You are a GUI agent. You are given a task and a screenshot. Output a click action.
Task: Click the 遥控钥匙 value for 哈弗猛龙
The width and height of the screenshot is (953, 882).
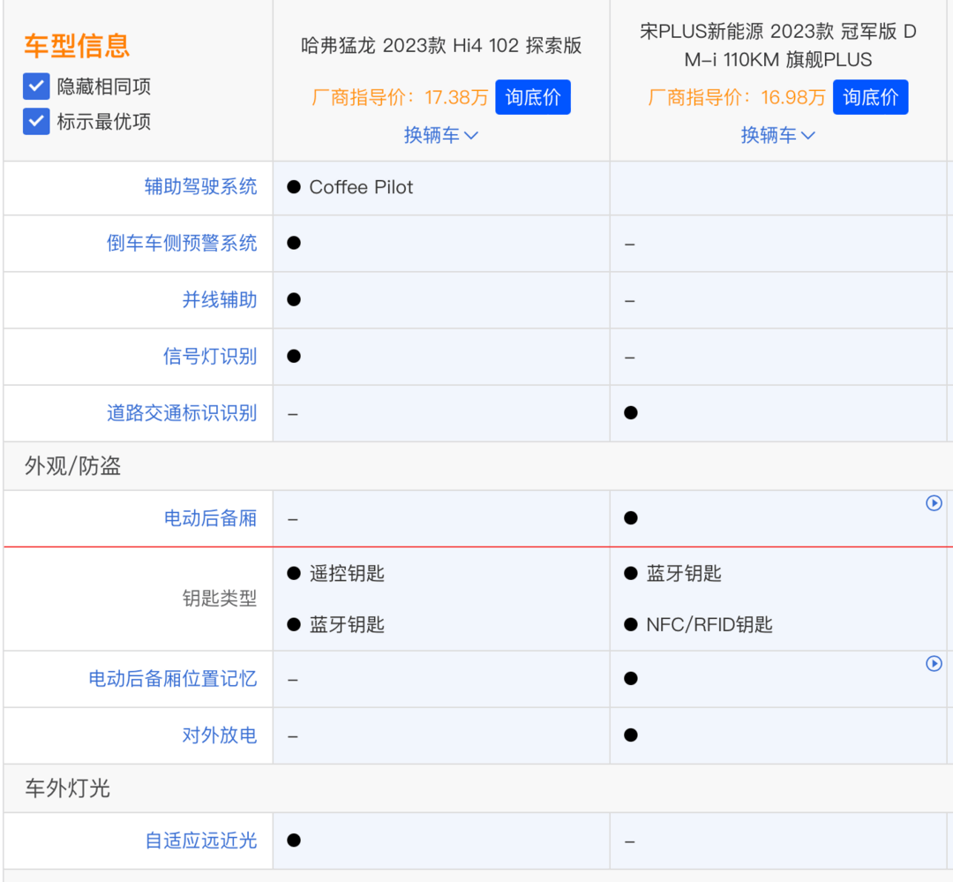pos(347,574)
